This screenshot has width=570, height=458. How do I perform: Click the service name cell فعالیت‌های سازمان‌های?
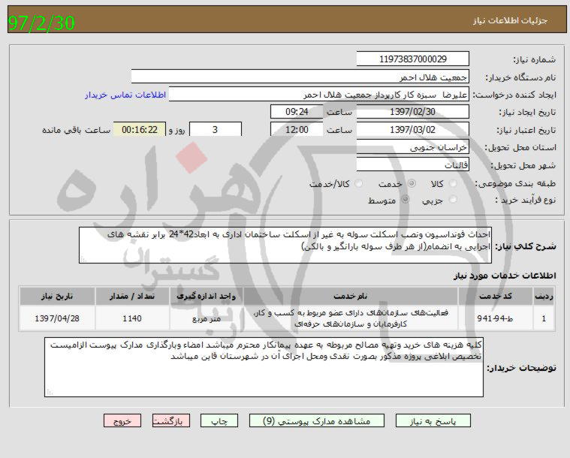[x=351, y=318]
